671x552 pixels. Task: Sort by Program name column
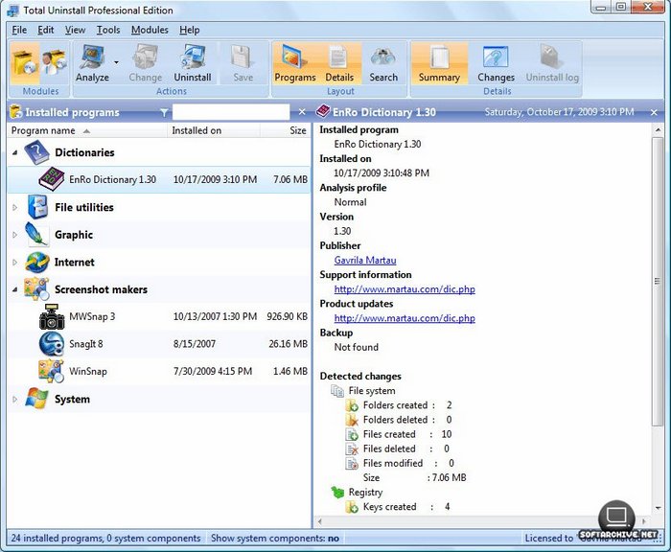point(87,130)
